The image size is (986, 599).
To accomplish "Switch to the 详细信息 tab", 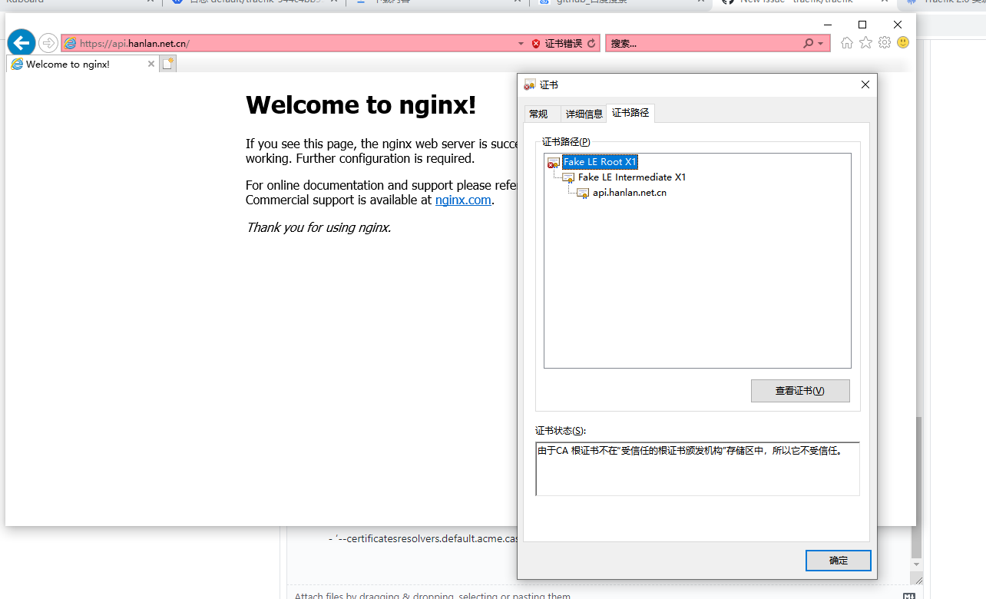I will coord(584,114).
